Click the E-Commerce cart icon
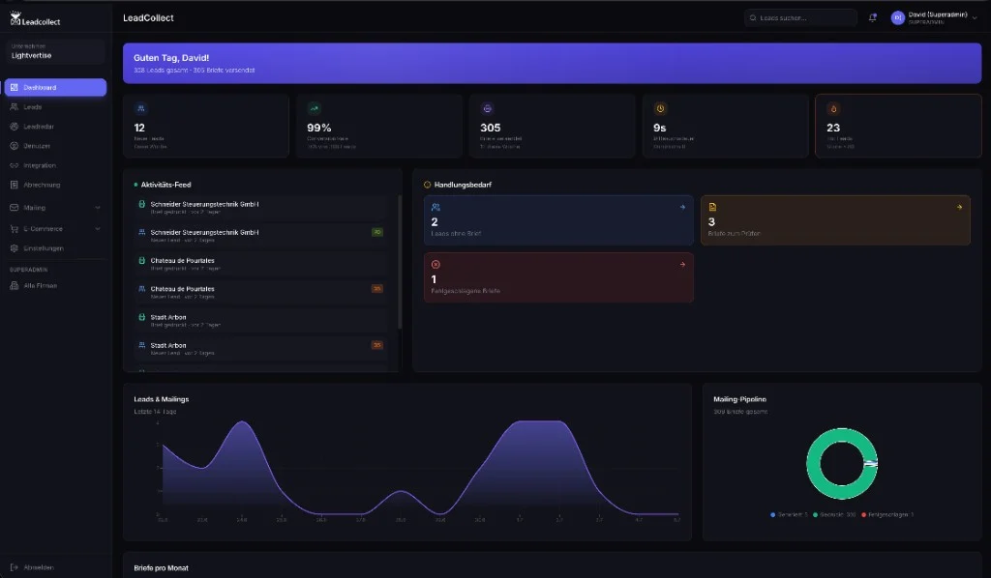The width and height of the screenshot is (991, 578). (x=14, y=229)
